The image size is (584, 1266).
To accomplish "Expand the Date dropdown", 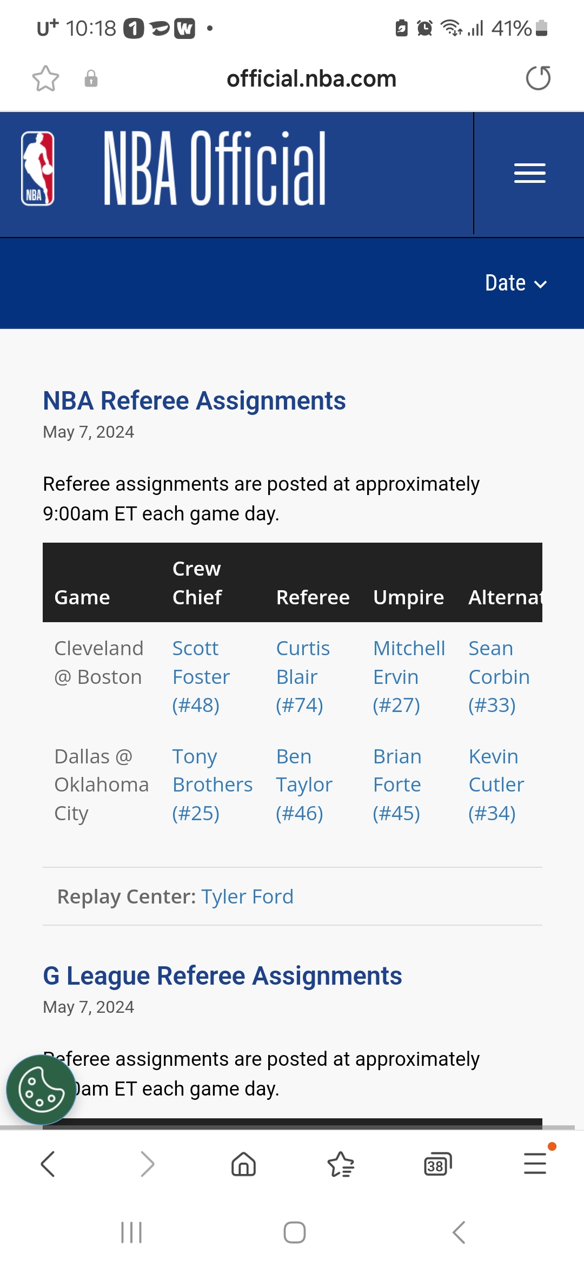I will [x=515, y=283].
